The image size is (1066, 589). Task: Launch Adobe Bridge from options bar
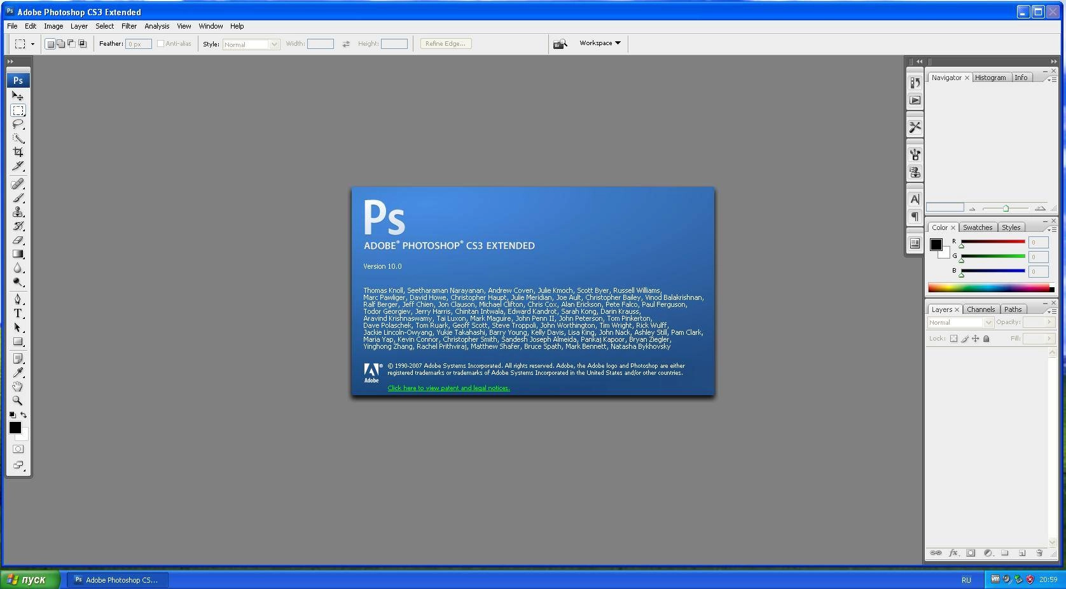click(x=560, y=44)
